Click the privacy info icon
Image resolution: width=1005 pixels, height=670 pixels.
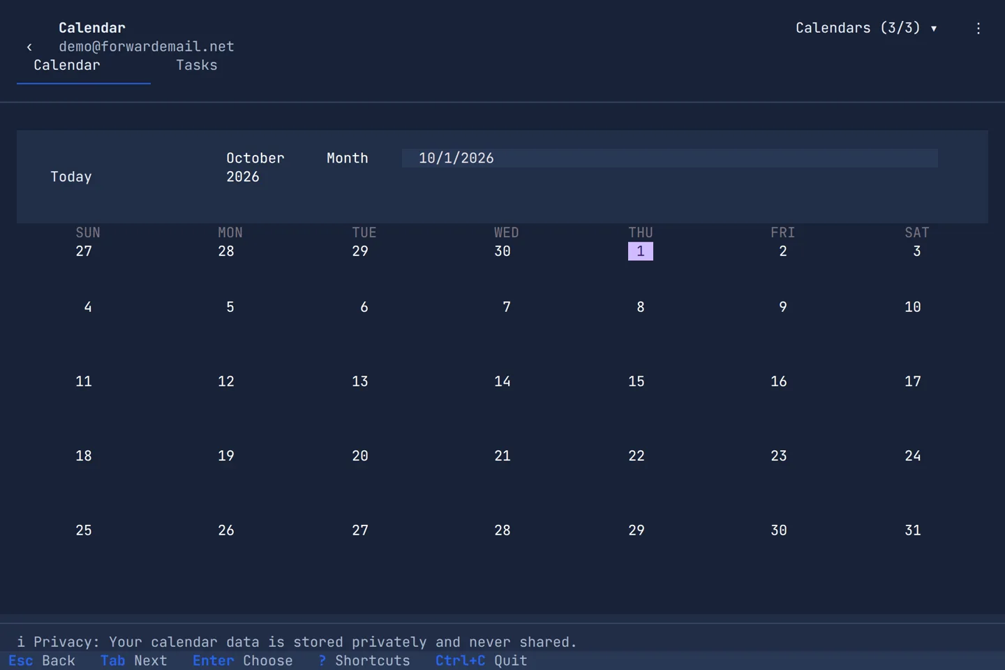(21, 641)
